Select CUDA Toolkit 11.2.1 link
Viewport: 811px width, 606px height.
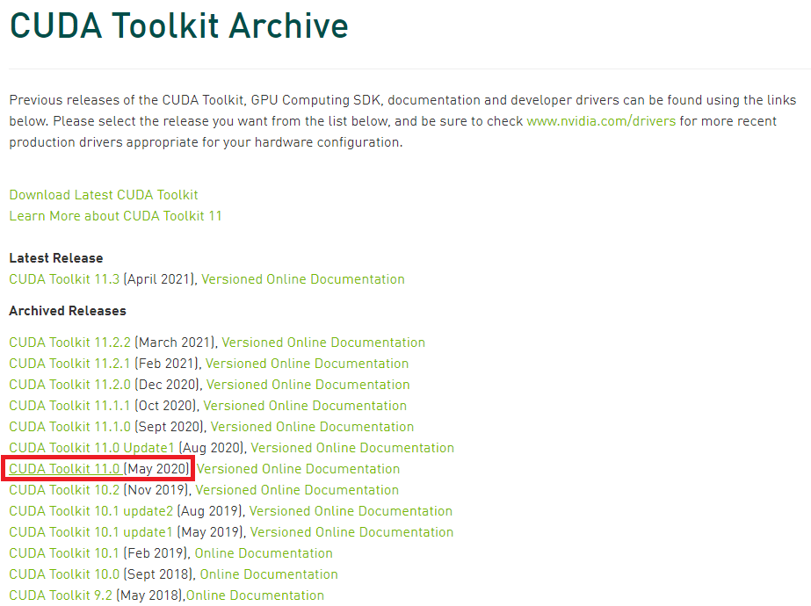pos(69,364)
